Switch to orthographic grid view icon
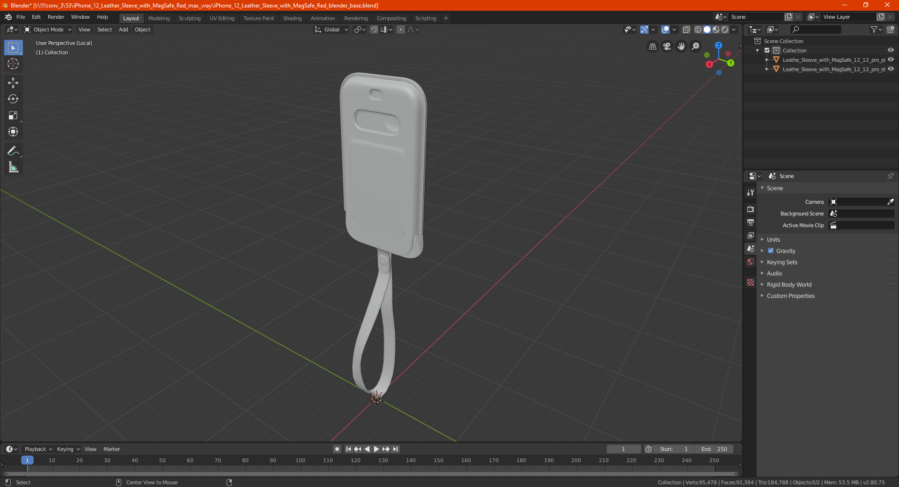Viewport: 899px width, 487px height. point(652,46)
